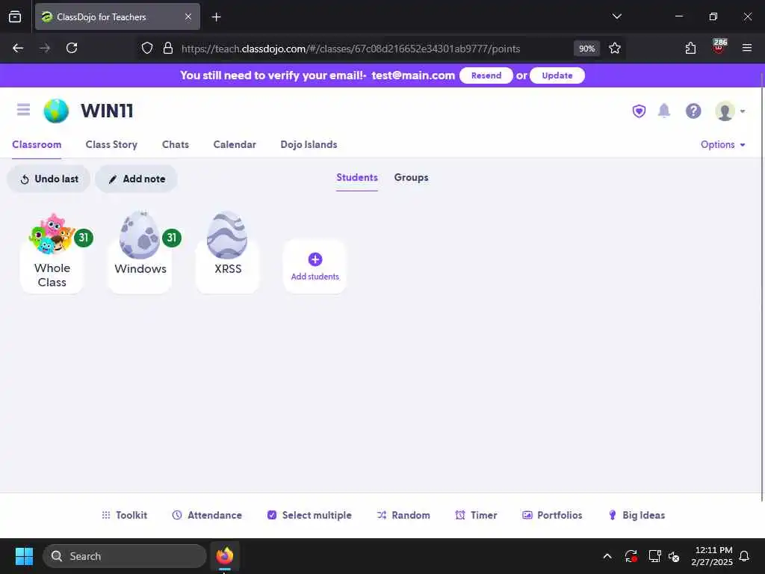The height and width of the screenshot is (574, 765).
Task: Click the page vertical scrollbar
Action: click(761, 288)
